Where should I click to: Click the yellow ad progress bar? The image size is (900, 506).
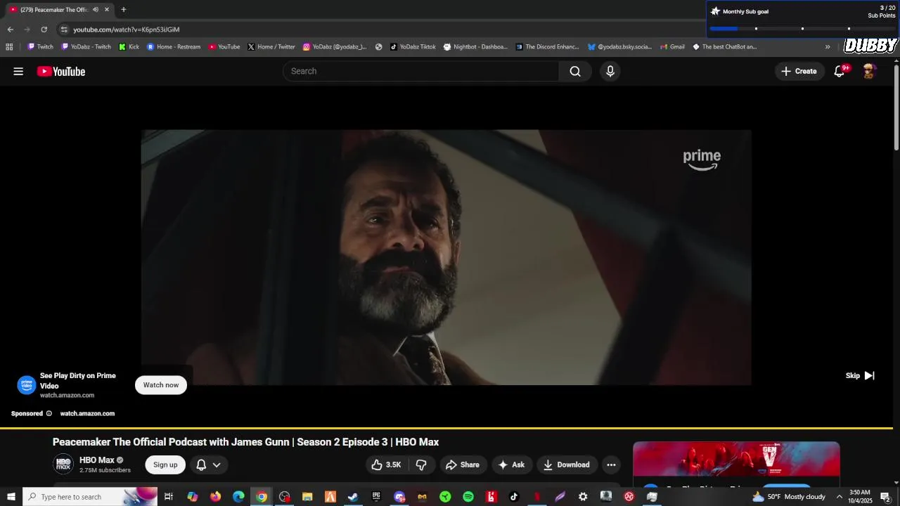[446, 427]
